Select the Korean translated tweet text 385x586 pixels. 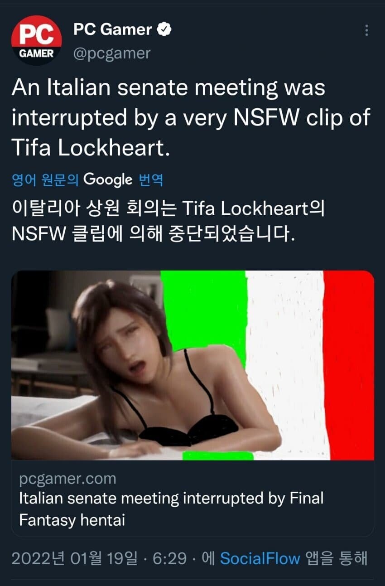168,221
